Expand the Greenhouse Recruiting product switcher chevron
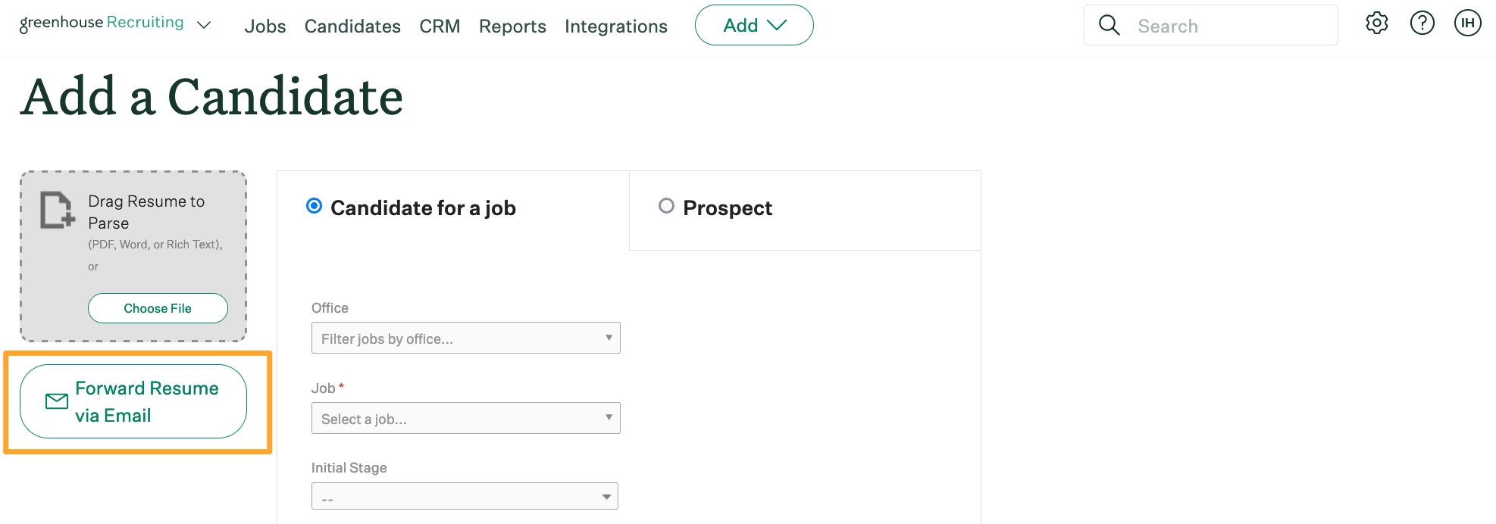Viewport: 1496px width, 524px height. tap(203, 25)
